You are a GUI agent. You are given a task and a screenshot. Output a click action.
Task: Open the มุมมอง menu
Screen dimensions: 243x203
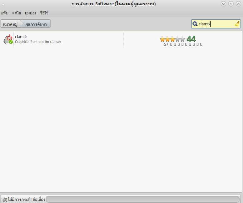click(30, 13)
